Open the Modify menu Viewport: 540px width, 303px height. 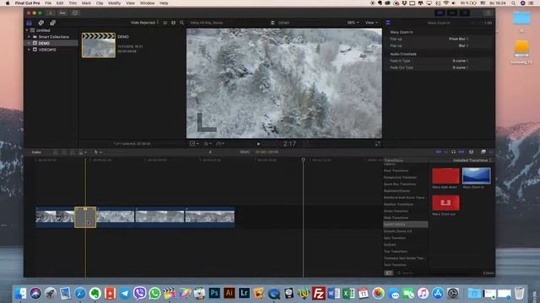point(115,3)
